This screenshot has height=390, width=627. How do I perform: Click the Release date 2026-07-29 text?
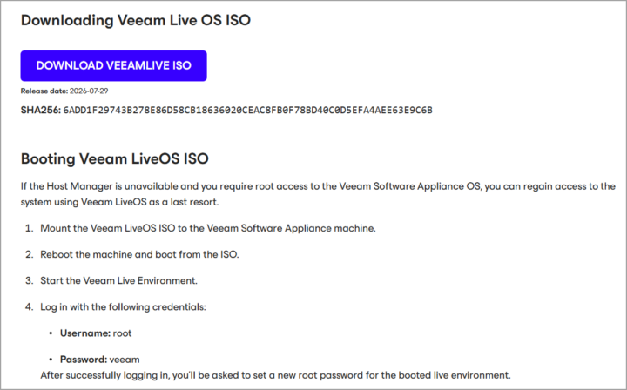[x=64, y=91]
